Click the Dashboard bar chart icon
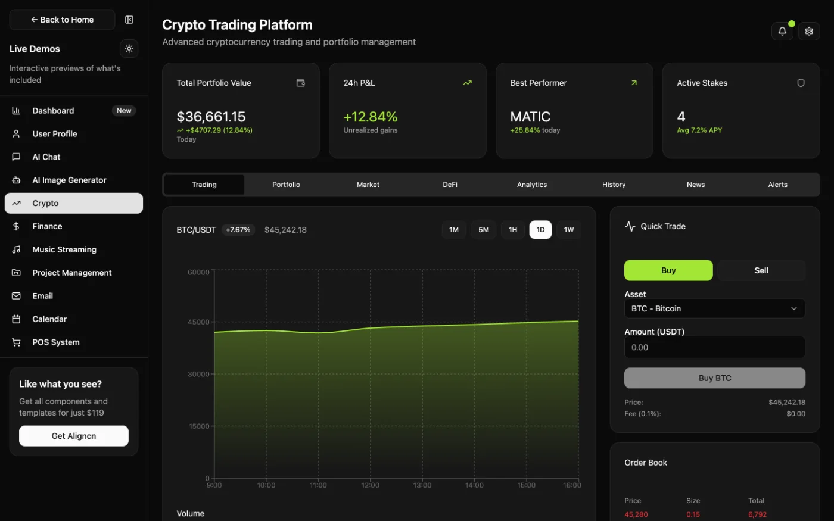 coord(16,111)
